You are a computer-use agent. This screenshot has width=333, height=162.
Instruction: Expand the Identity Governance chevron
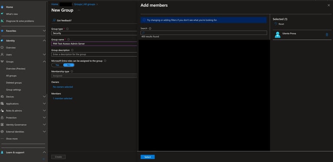[44, 124]
